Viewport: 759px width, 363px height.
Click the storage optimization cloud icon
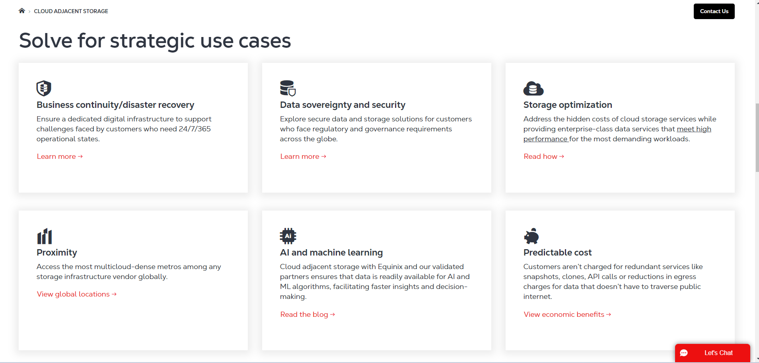533,88
